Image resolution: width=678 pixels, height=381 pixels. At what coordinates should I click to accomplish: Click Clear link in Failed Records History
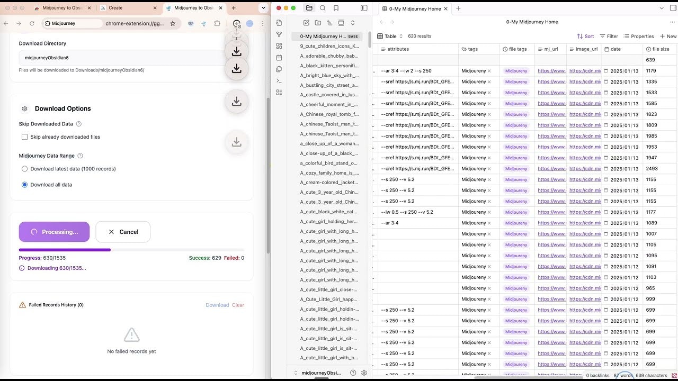pos(238,305)
